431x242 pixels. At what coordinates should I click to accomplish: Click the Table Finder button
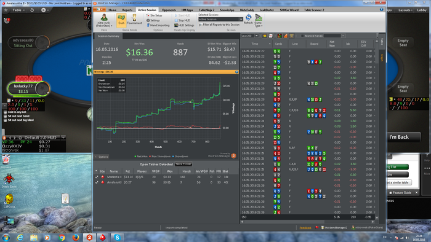coord(183,164)
